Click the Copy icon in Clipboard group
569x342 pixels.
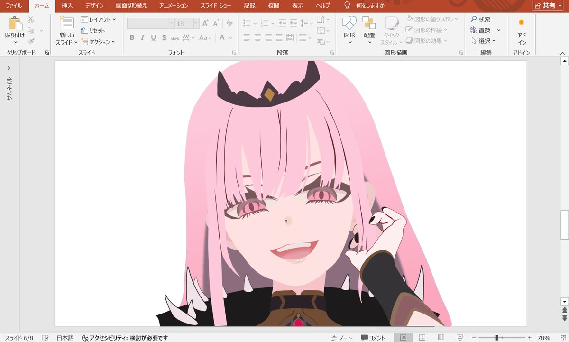[31, 30]
